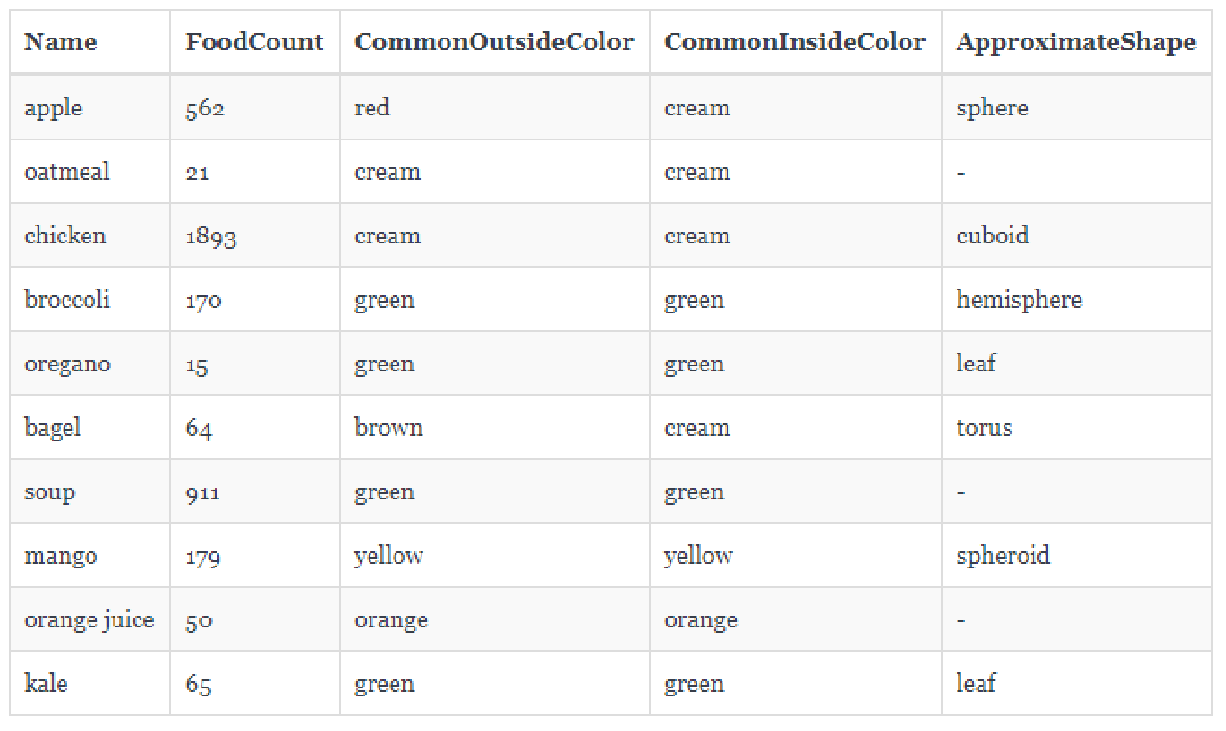
Task: Select the CommonInsideColor column header
Action: coord(794,42)
